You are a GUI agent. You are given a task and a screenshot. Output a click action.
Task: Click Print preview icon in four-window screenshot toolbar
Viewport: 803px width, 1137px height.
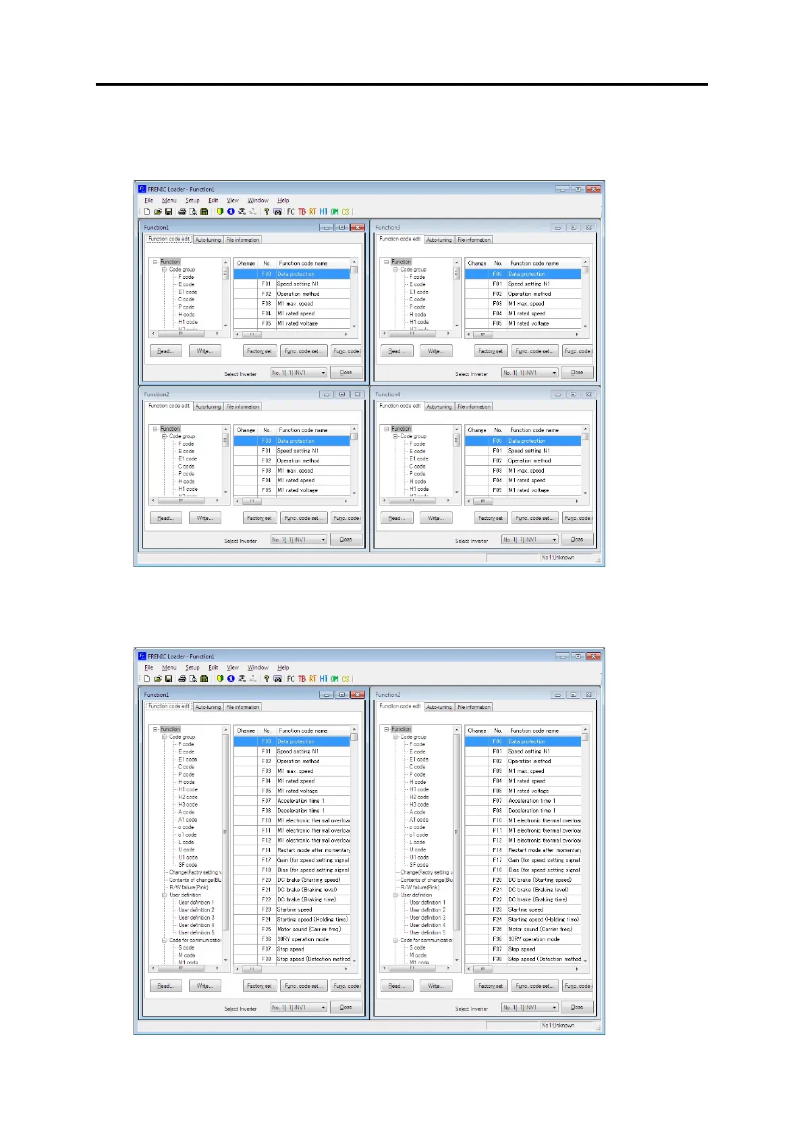[193, 211]
